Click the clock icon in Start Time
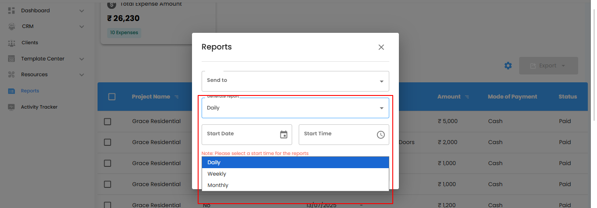 click(x=381, y=135)
